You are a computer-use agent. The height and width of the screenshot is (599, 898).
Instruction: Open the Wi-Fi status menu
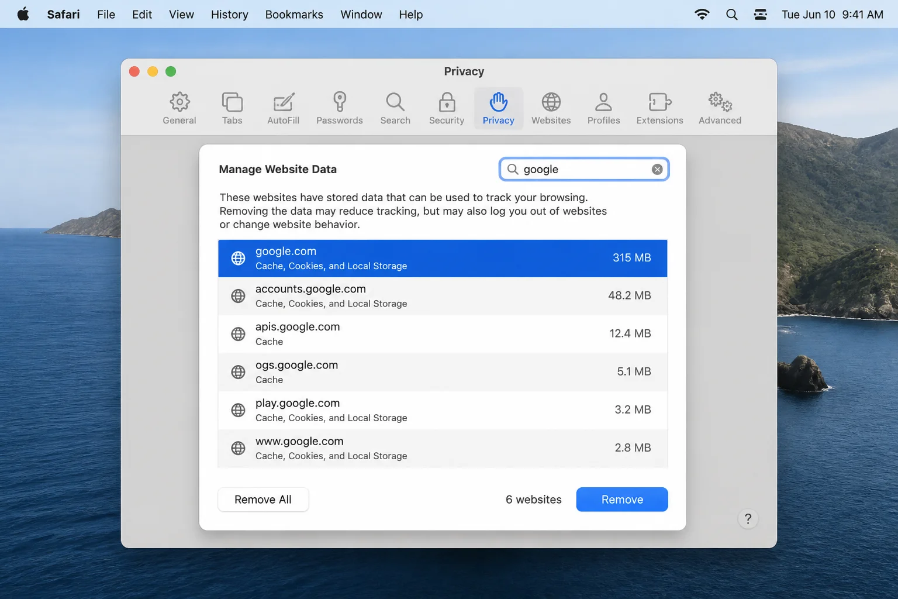coord(702,14)
